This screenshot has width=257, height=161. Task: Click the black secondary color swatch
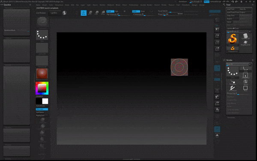(39, 101)
